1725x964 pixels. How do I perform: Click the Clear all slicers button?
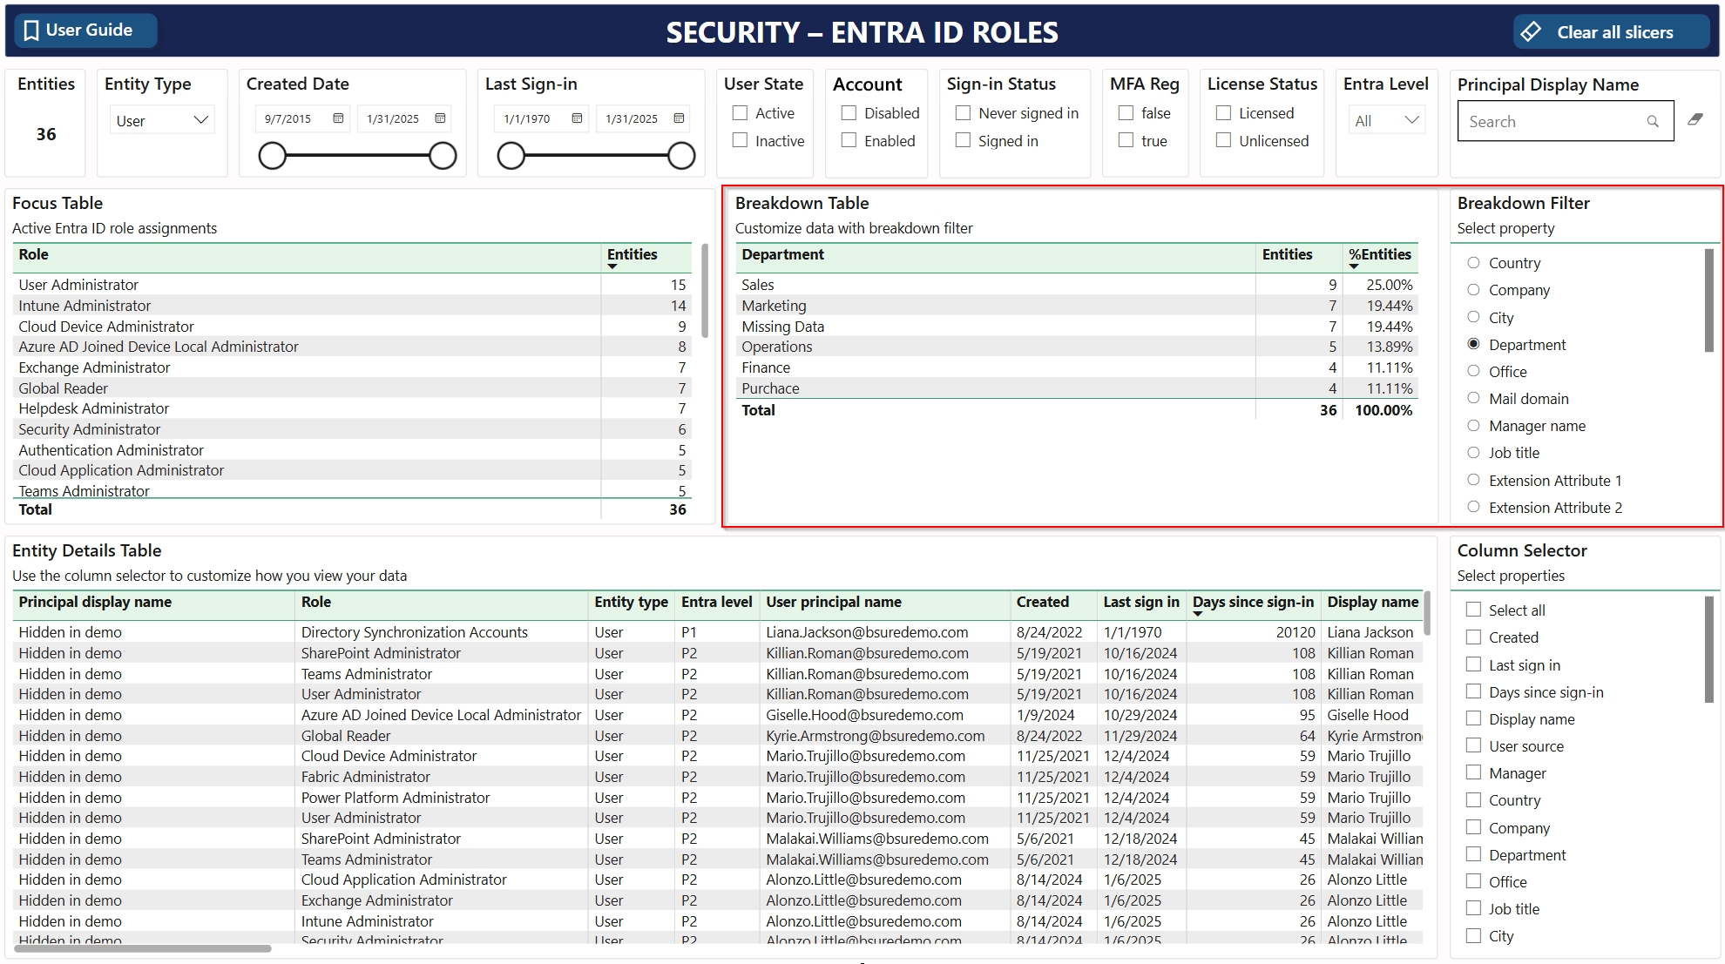point(1613,32)
